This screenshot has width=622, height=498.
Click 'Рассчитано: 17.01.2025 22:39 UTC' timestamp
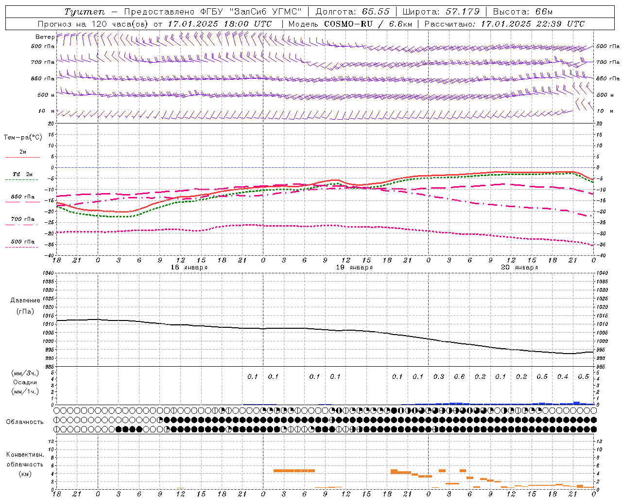[x=504, y=24]
